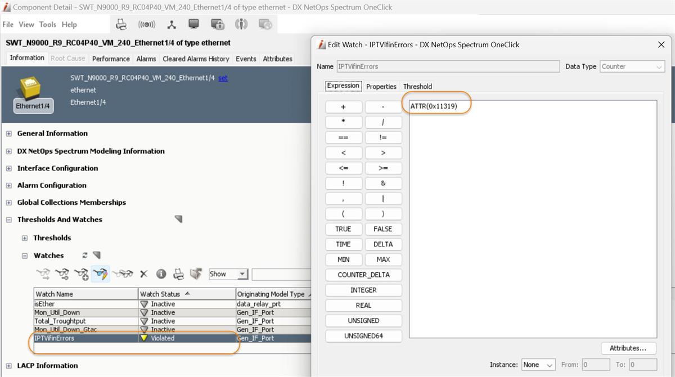Switch to the Alarms tab
Image resolution: width=675 pixels, height=377 pixels.
(146, 59)
